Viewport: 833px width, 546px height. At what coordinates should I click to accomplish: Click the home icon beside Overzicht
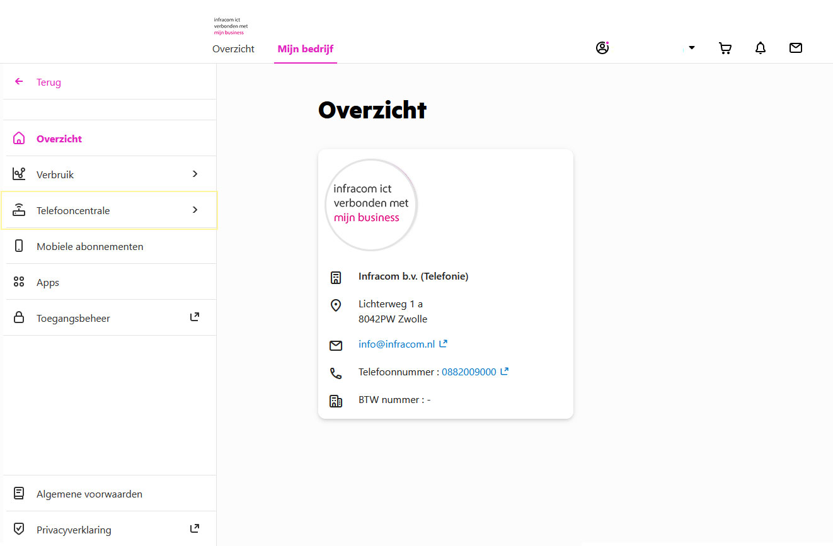click(19, 139)
